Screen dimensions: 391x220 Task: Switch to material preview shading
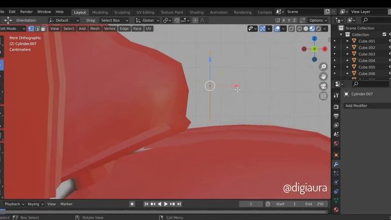[x=312, y=29]
